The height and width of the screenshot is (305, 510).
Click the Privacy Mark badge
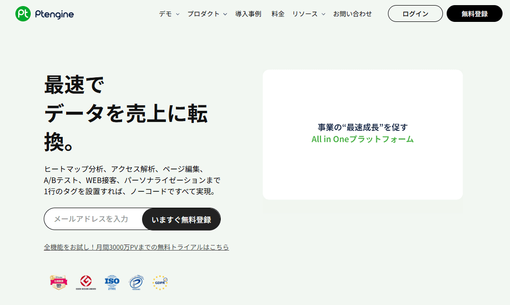coord(136,282)
